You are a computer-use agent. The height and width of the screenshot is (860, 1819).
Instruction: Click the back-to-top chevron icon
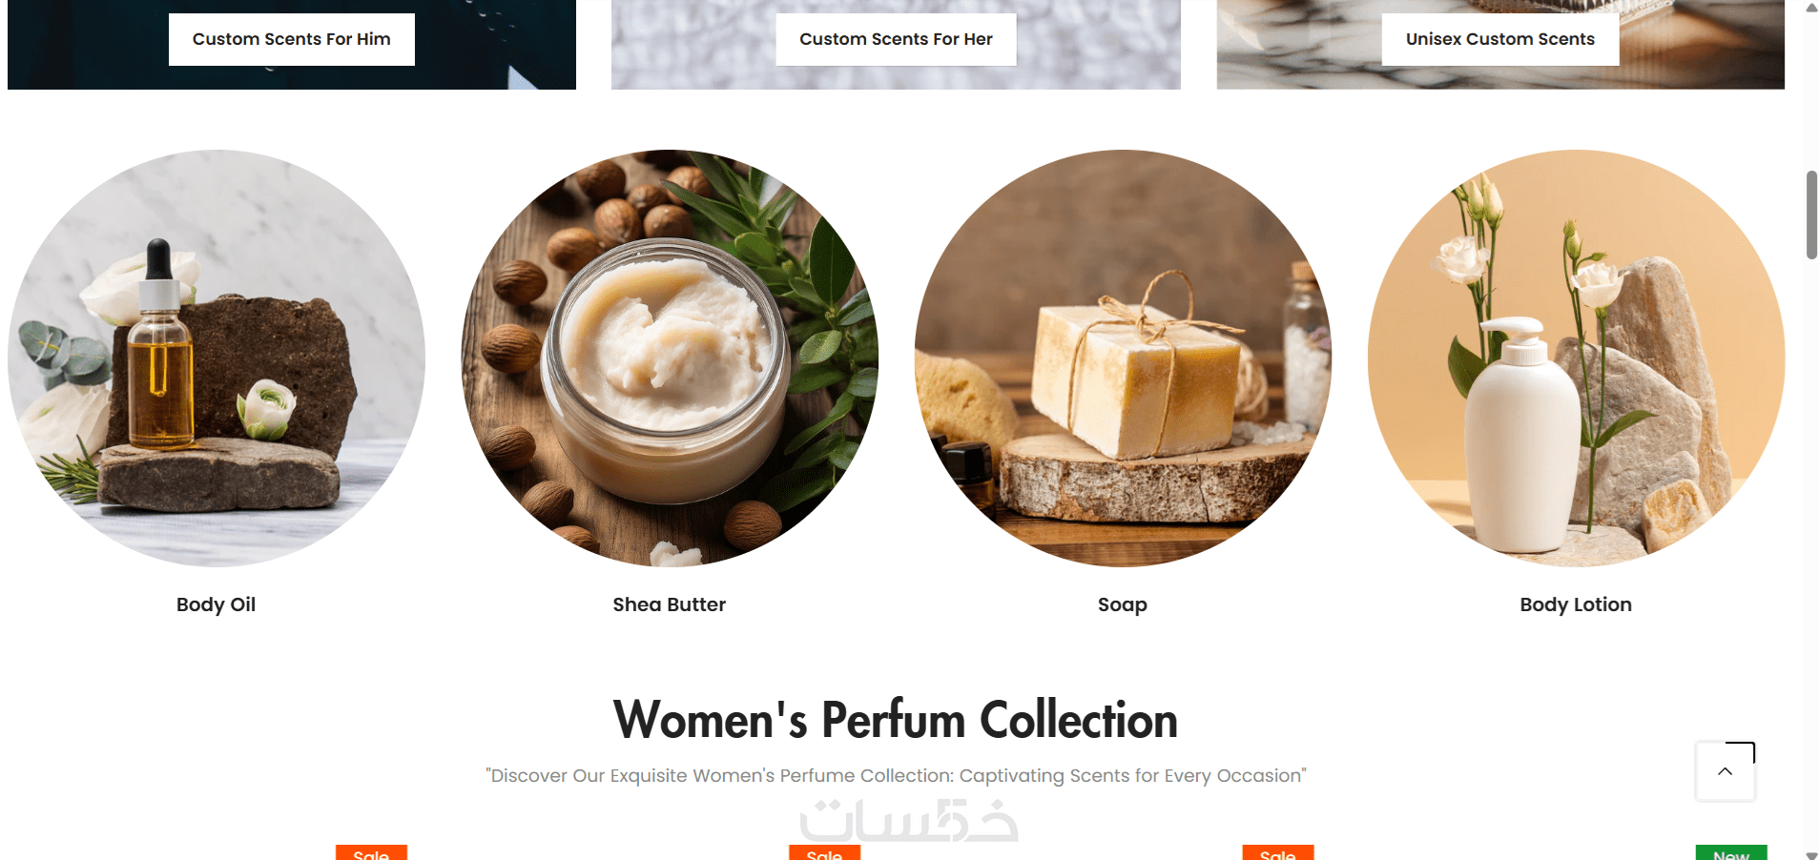pyautogui.click(x=1725, y=771)
